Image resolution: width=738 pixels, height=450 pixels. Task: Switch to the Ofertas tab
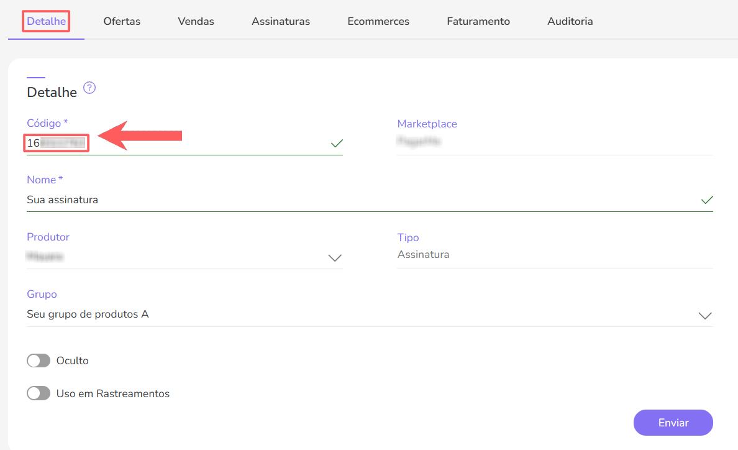(x=122, y=21)
